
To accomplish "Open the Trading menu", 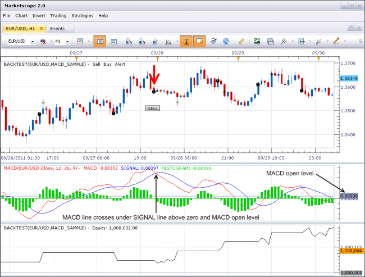I will (x=58, y=16).
